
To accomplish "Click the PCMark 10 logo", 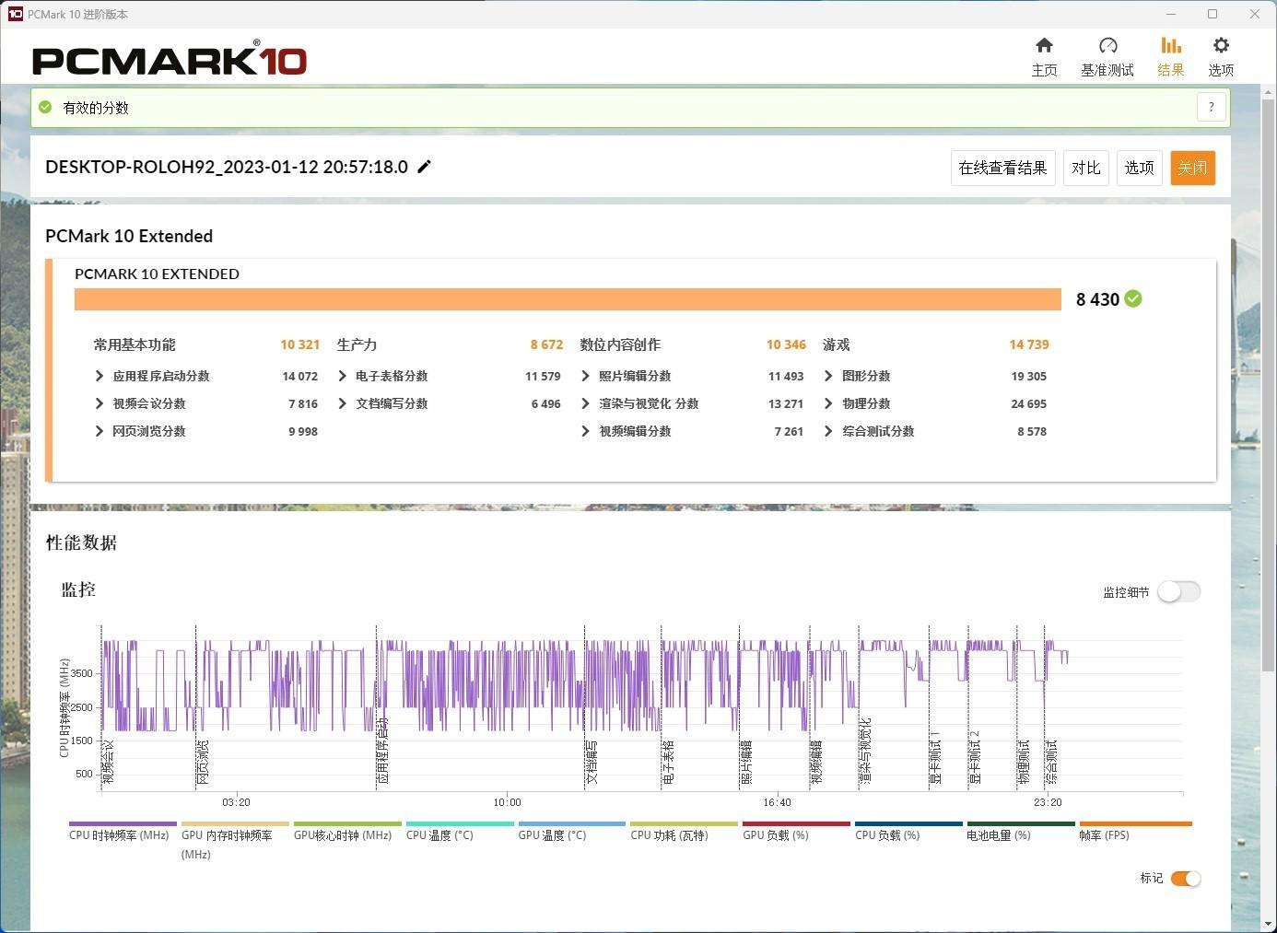I will click(x=170, y=60).
